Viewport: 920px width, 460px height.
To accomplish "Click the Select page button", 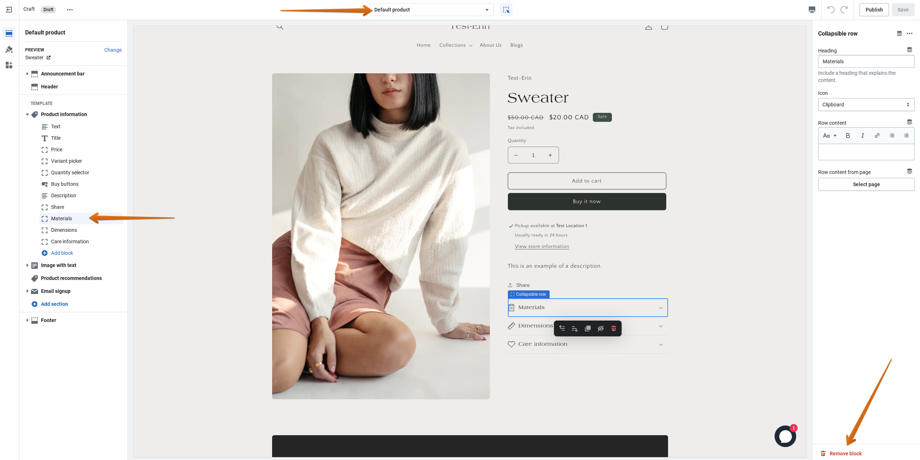I will point(866,184).
